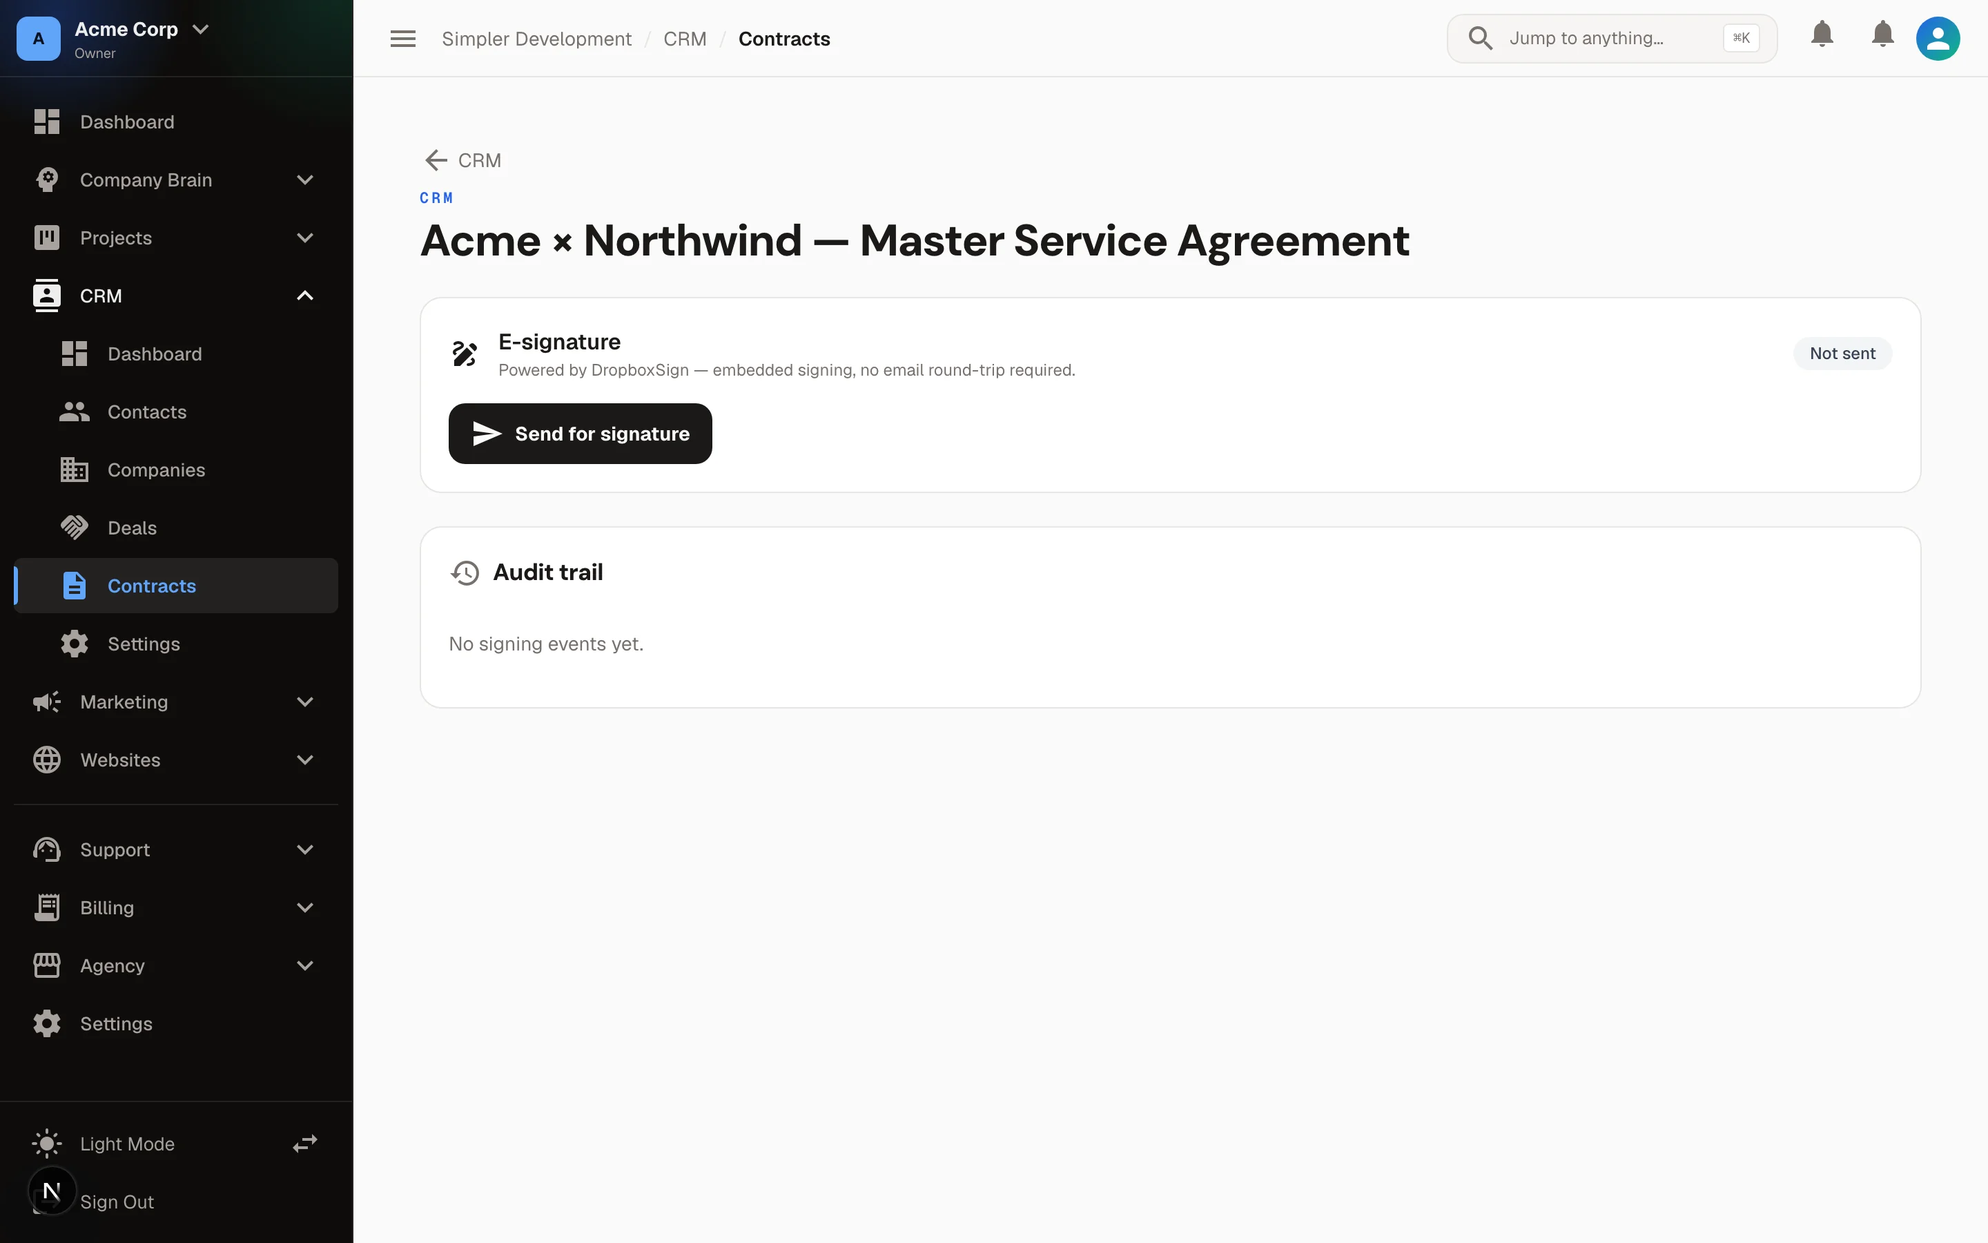Click the swap arrows icon beside Light Mode
Screen dimensions: 1988x1243
point(305,1144)
